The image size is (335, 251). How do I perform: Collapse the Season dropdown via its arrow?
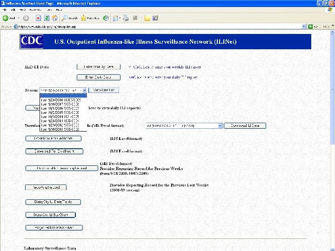[84, 90]
